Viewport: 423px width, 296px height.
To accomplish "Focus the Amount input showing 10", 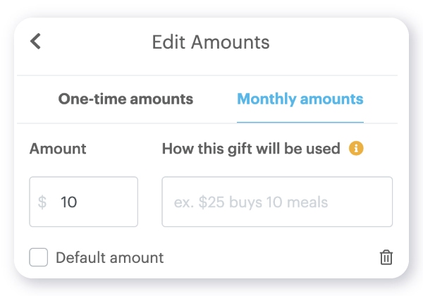I will click(92, 202).
